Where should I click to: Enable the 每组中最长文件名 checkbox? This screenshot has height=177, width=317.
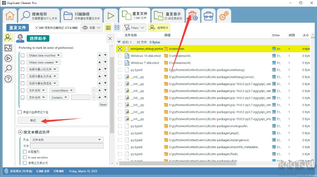(x=22, y=76)
